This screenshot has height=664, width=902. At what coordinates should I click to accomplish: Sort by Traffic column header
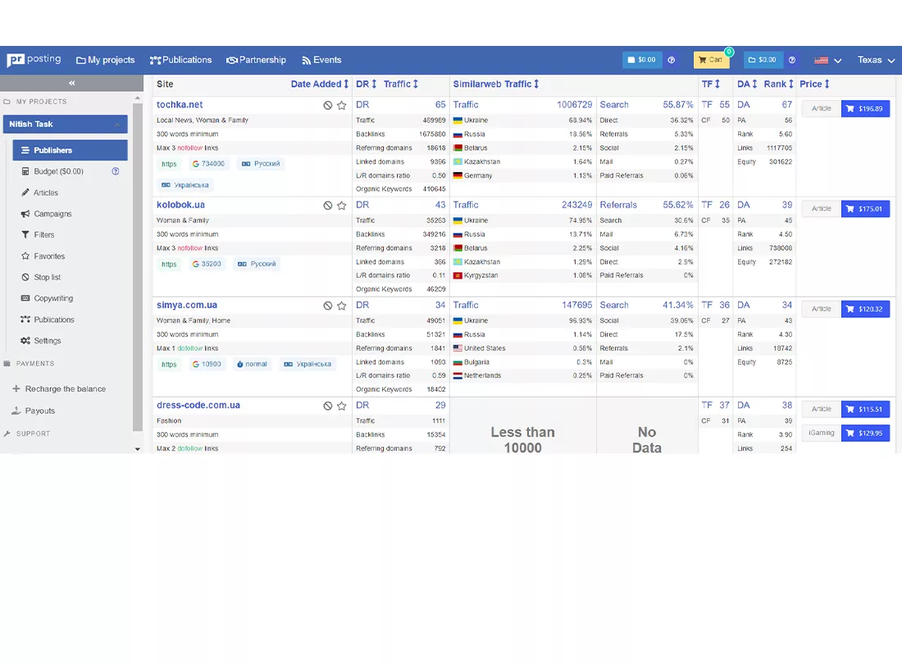(401, 84)
